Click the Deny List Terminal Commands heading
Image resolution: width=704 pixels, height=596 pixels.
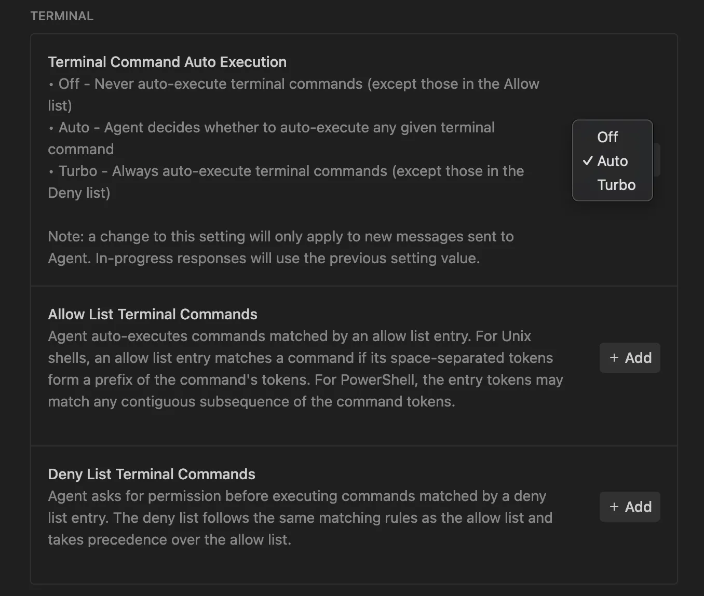point(152,474)
